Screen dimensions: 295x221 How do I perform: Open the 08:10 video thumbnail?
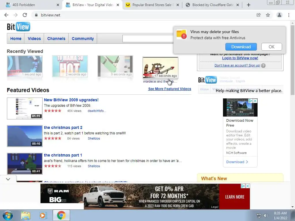[25, 136]
